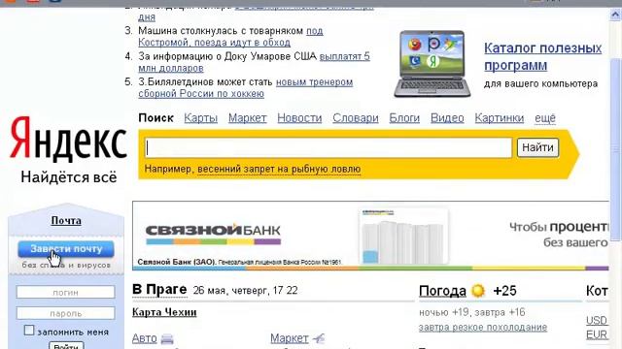The image size is (622, 349).
Task: Open the 'Карта Чехии' link
Action: 164,312
